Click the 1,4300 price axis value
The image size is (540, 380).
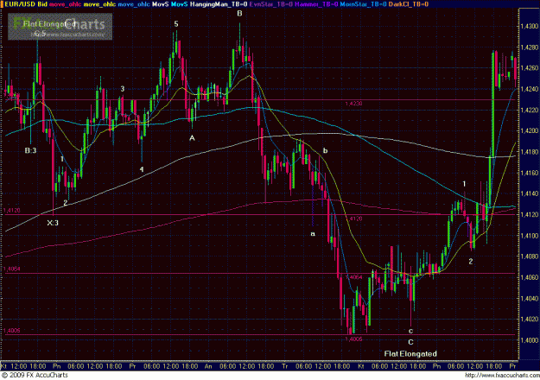pyautogui.click(x=530, y=26)
